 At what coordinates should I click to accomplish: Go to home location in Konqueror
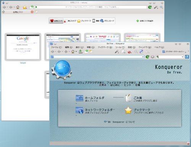coord(73,51)
